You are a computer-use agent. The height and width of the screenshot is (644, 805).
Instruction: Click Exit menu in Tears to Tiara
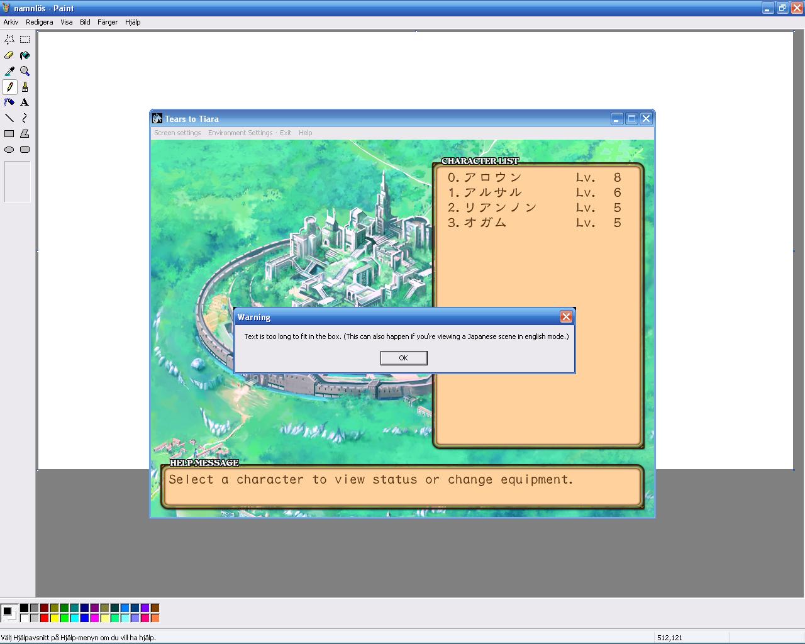pyautogui.click(x=286, y=133)
